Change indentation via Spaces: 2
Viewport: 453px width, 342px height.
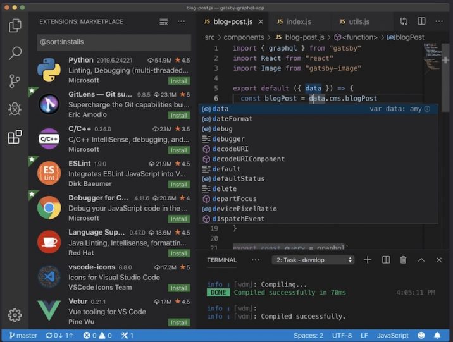pyautogui.click(x=308, y=335)
